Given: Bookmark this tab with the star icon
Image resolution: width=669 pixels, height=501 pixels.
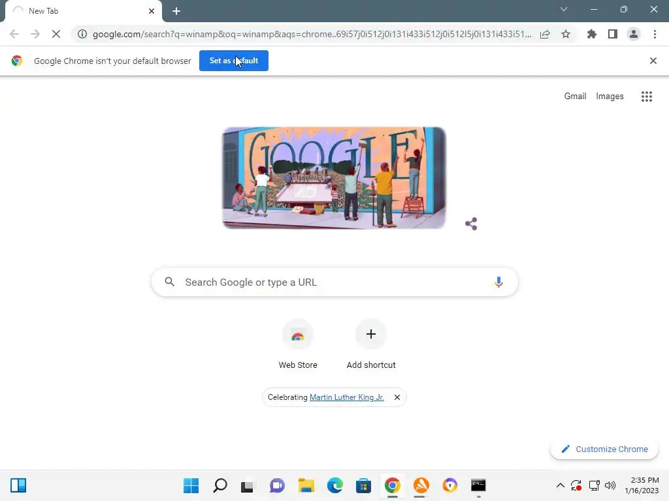Looking at the screenshot, I should click(566, 34).
